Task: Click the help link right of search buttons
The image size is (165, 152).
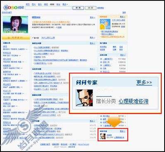Action: tap(100, 8)
